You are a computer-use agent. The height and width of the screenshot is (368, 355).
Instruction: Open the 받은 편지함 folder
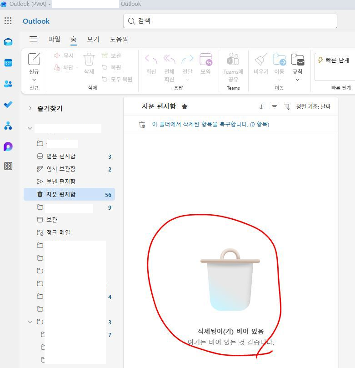click(x=69, y=156)
